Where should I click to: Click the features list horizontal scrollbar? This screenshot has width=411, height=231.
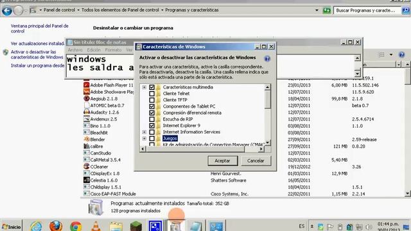tap(195, 149)
